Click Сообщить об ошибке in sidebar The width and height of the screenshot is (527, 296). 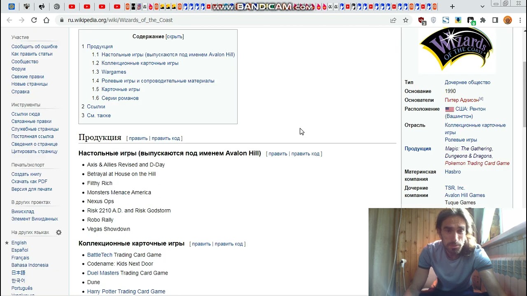click(x=35, y=46)
